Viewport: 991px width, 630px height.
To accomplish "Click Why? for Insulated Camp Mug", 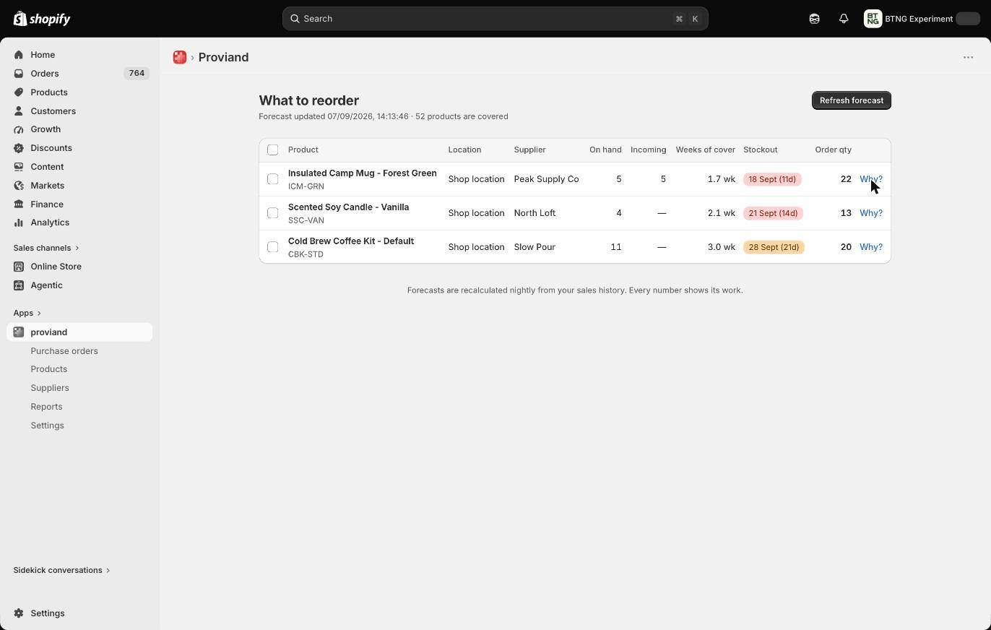I will 871,179.
